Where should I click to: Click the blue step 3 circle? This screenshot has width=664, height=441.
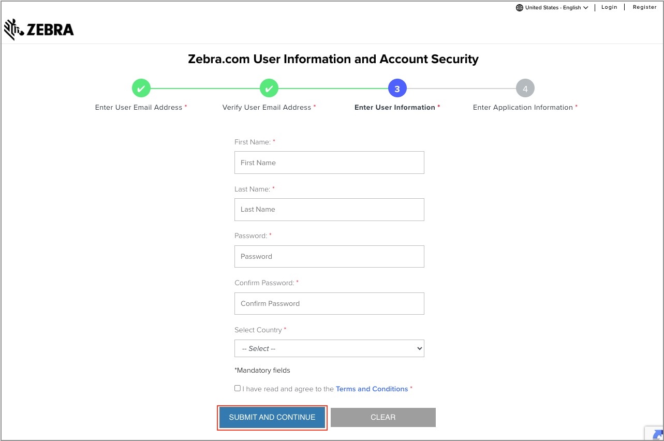click(397, 89)
